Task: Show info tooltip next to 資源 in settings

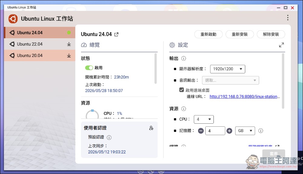Action: [184, 109]
